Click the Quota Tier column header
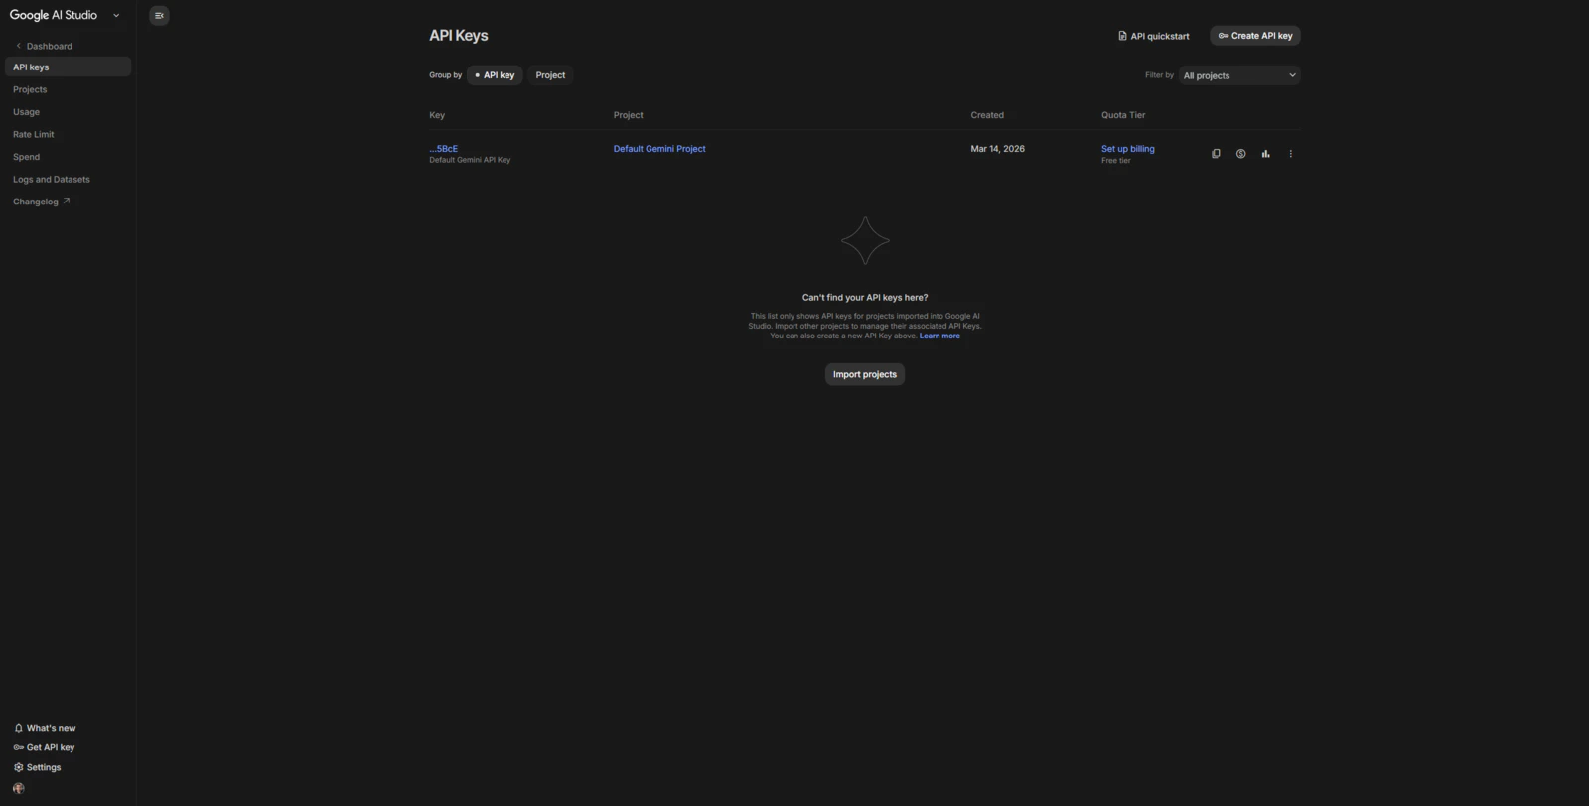Image resolution: width=1589 pixels, height=806 pixels. pos(1123,115)
